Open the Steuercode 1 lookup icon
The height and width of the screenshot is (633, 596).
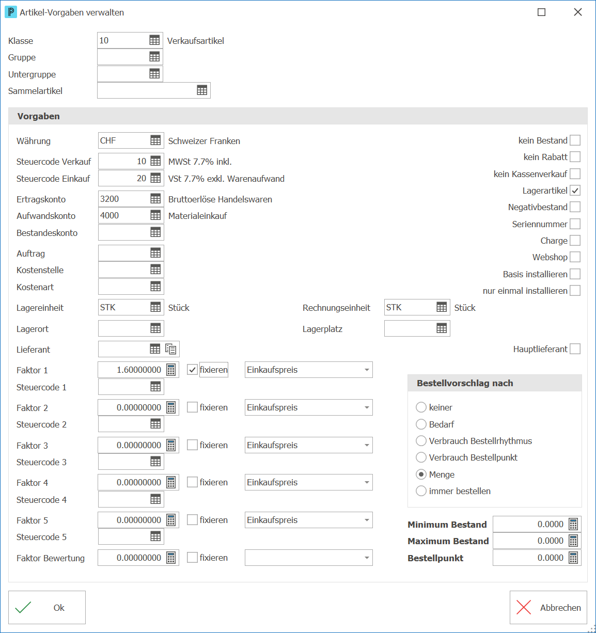click(x=155, y=387)
